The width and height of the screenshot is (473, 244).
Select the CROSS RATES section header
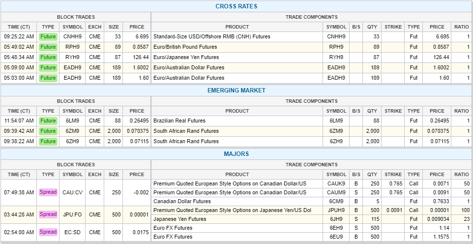pos(236,6)
